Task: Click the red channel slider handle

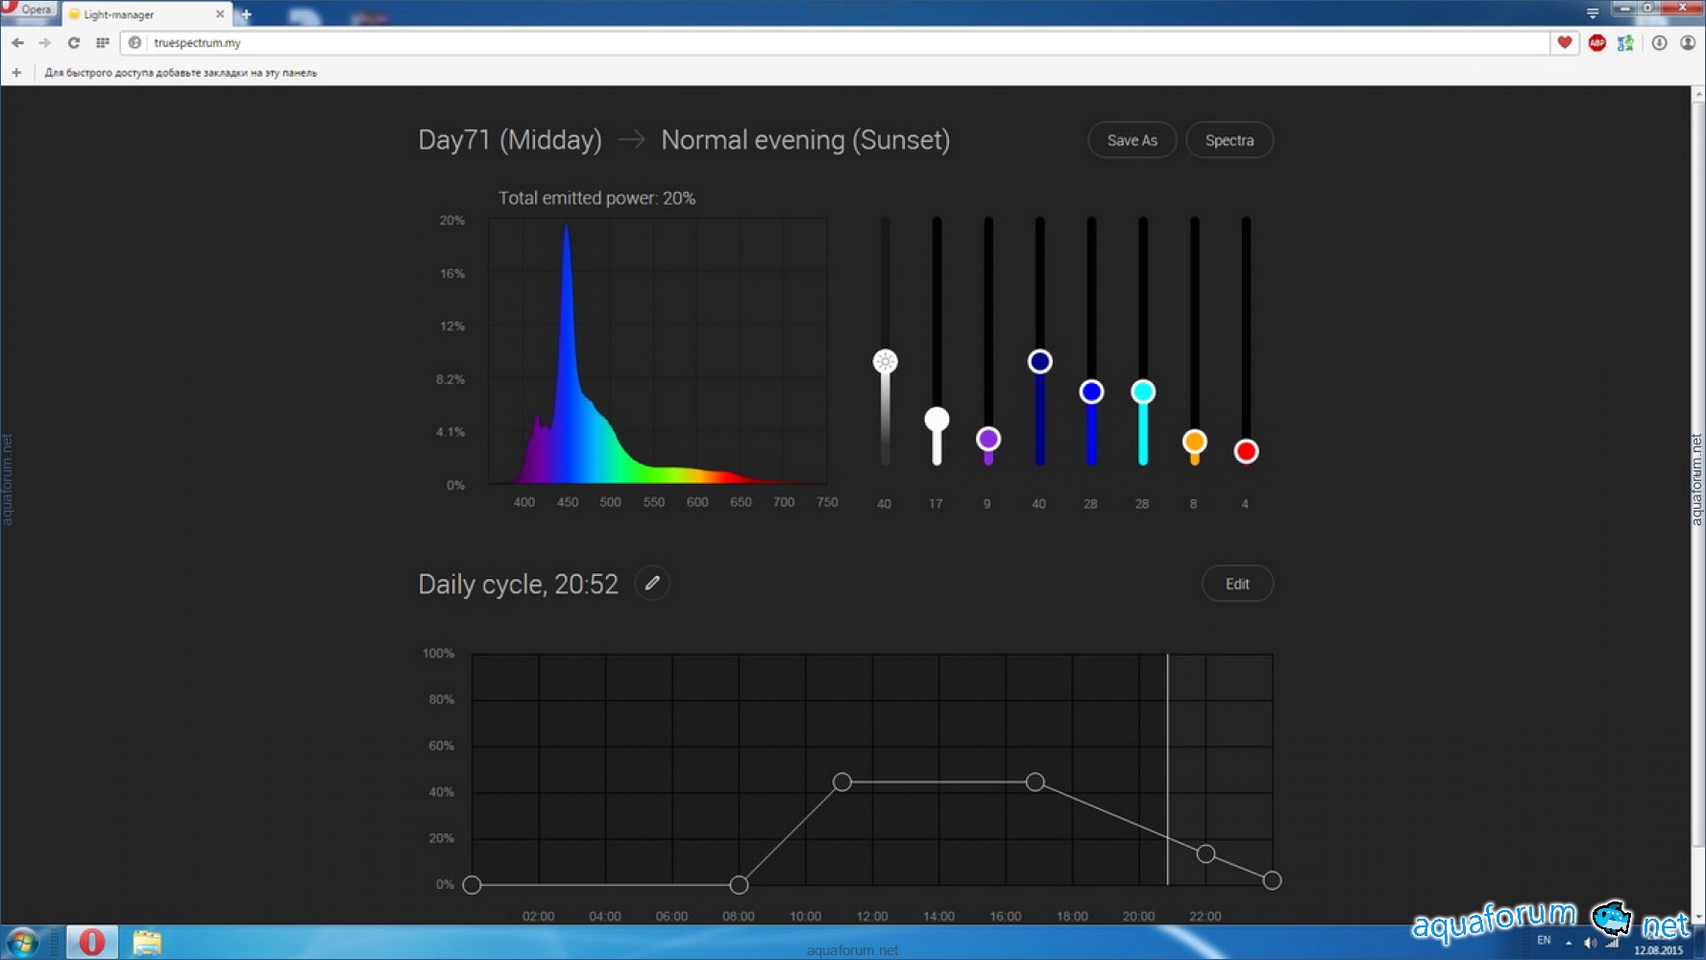Action: tap(1246, 451)
